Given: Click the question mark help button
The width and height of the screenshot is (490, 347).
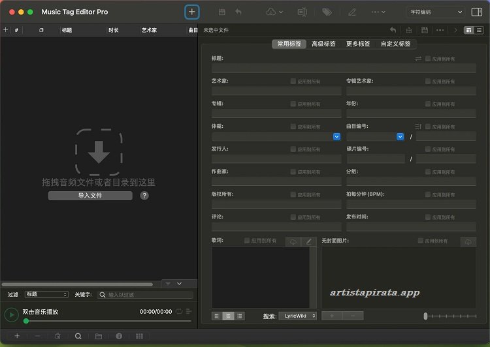Looking at the screenshot, I should 144,196.
